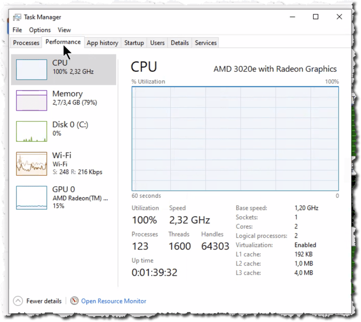Click the Resource Monitor gauge icon
The image size is (361, 322).
click(74, 301)
